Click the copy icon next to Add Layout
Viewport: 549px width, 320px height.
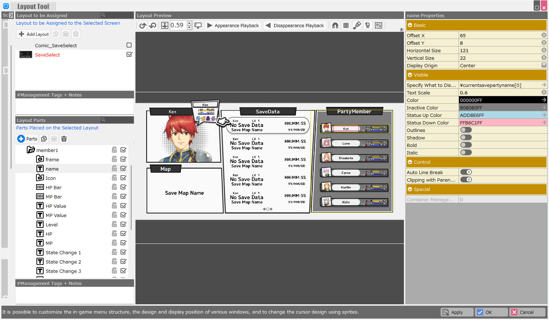tap(56, 34)
